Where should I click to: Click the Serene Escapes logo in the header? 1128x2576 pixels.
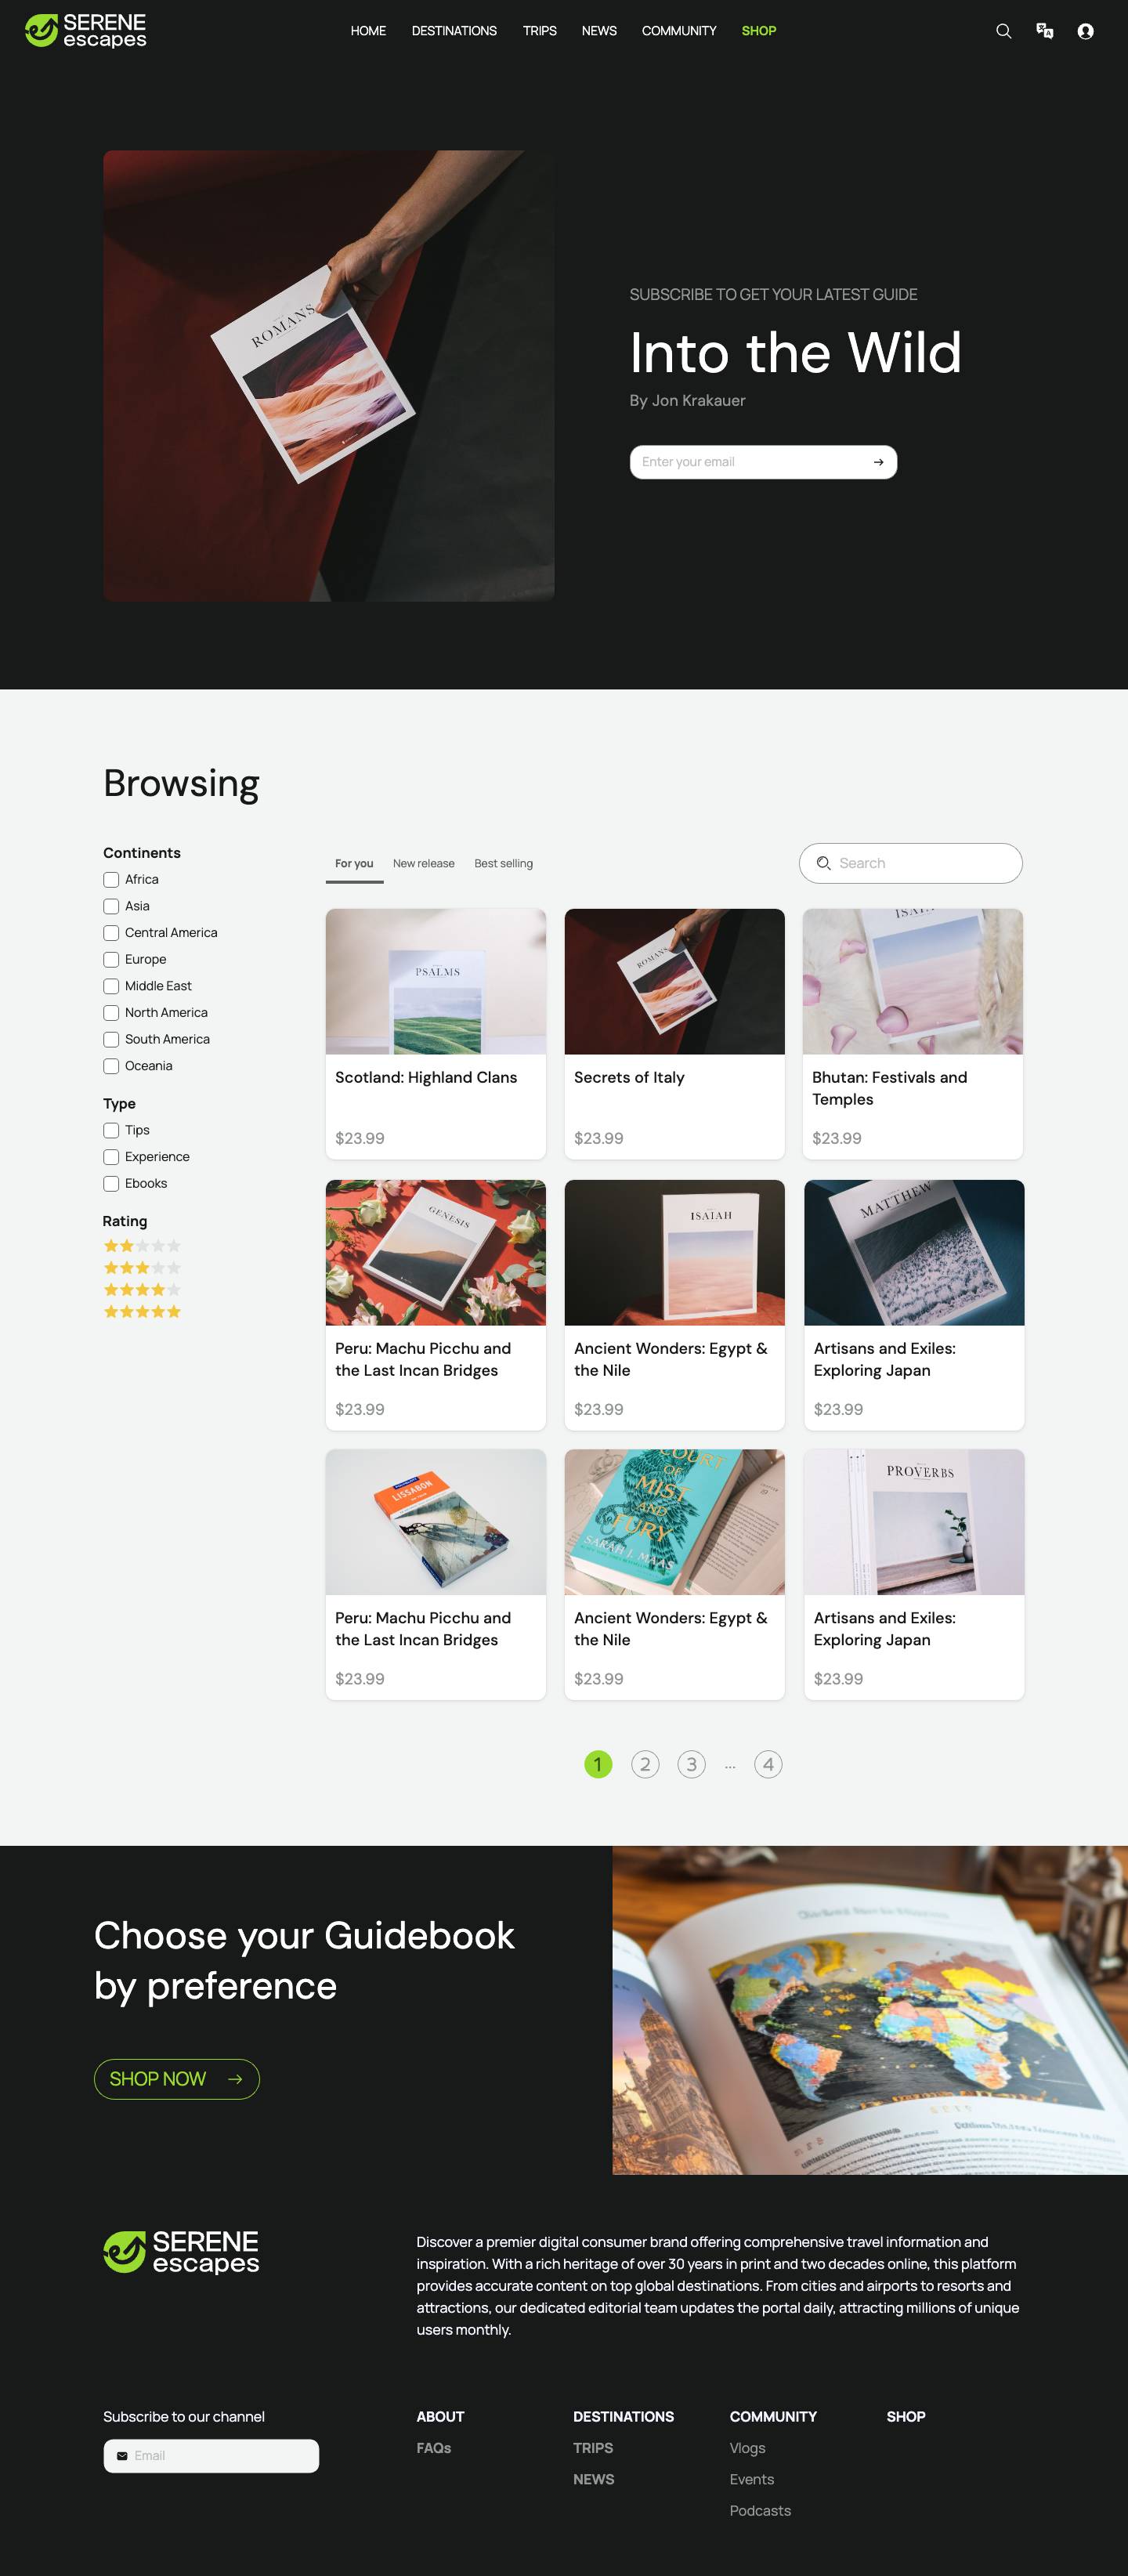pyautogui.click(x=86, y=31)
